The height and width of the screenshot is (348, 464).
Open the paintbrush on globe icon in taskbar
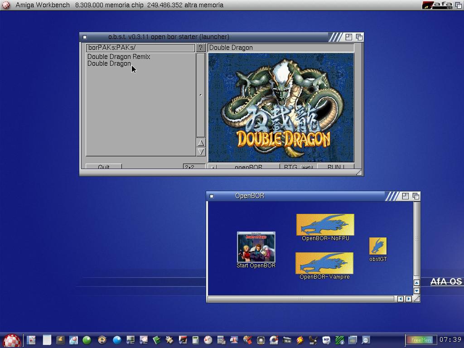point(247,340)
